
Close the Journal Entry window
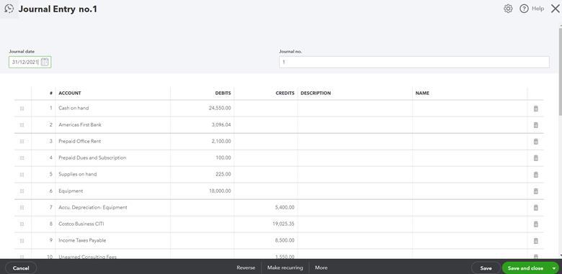click(x=556, y=9)
